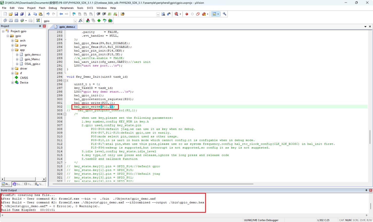
Task: Open File Extensions, Books and Environment
Action: pos(88,21)
